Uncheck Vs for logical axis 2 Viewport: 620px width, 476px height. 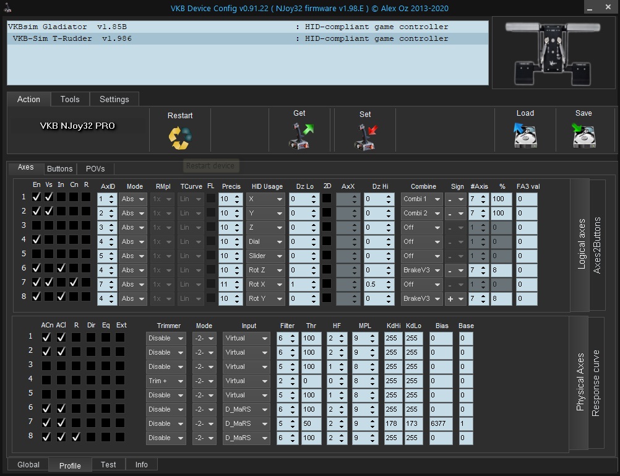(49, 211)
